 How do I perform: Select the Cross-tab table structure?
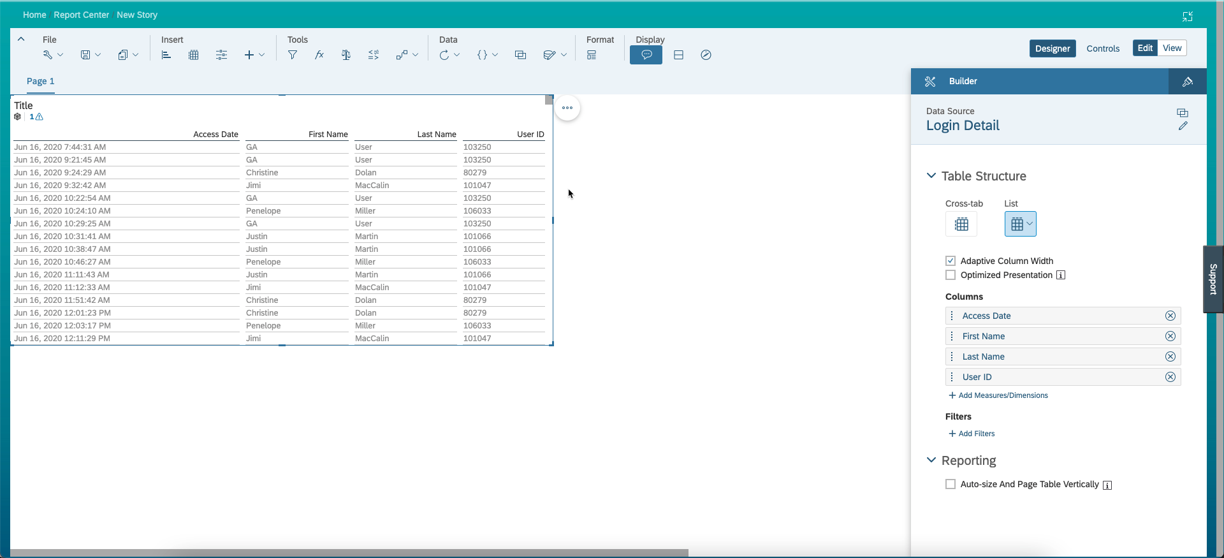coord(961,224)
